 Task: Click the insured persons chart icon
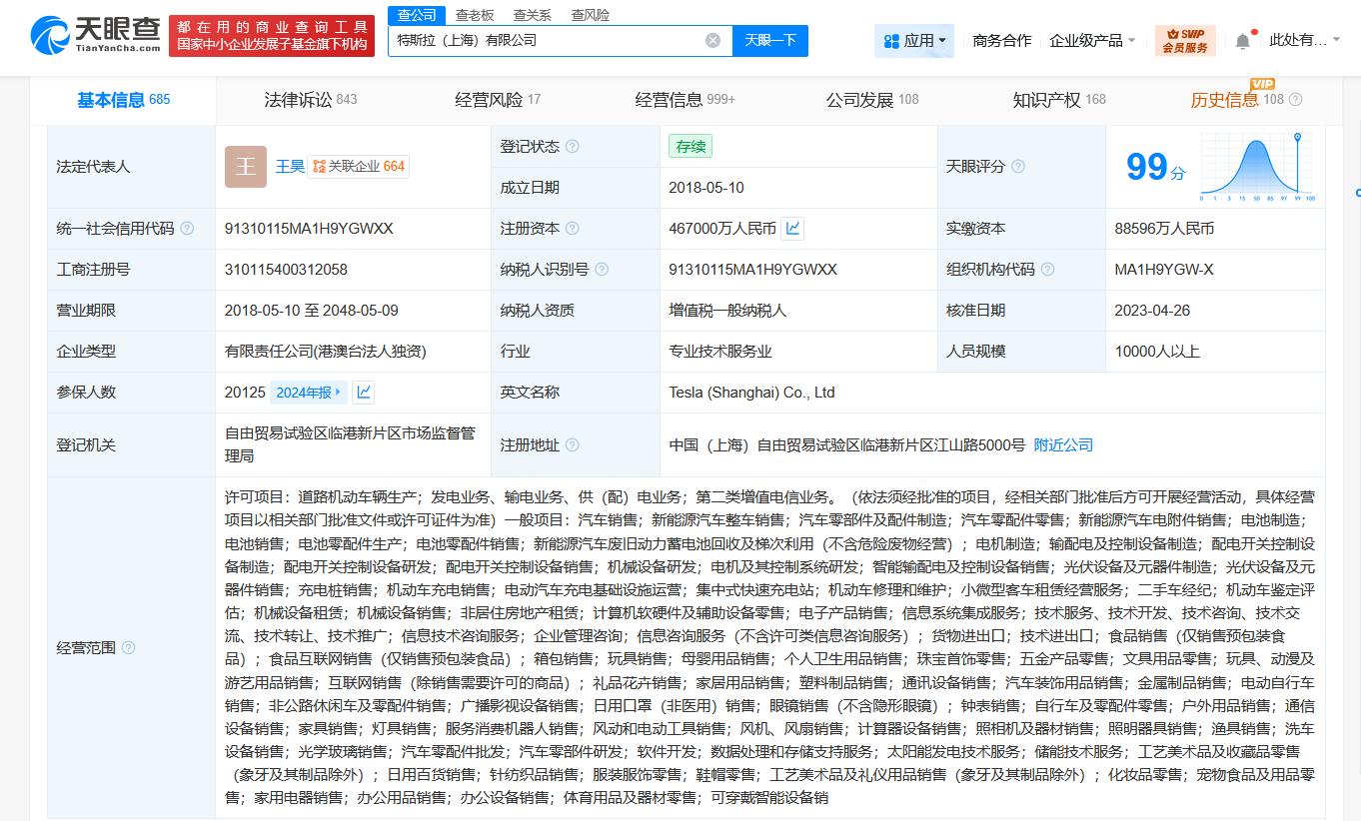[363, 392]
